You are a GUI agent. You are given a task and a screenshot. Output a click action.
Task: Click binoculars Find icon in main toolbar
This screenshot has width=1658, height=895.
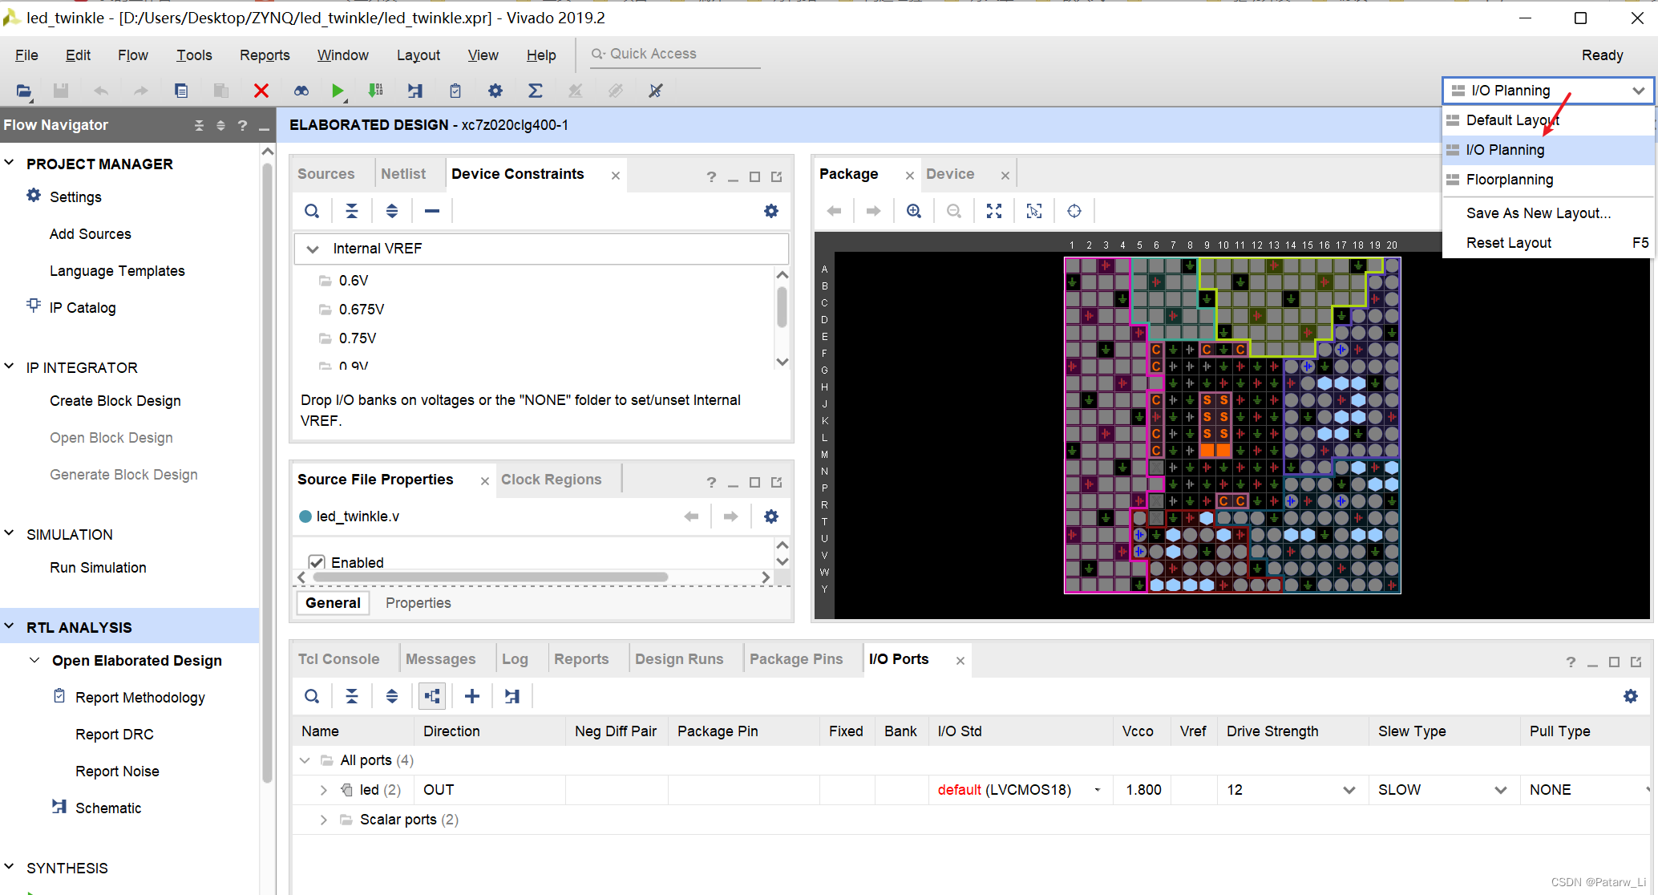301,91
